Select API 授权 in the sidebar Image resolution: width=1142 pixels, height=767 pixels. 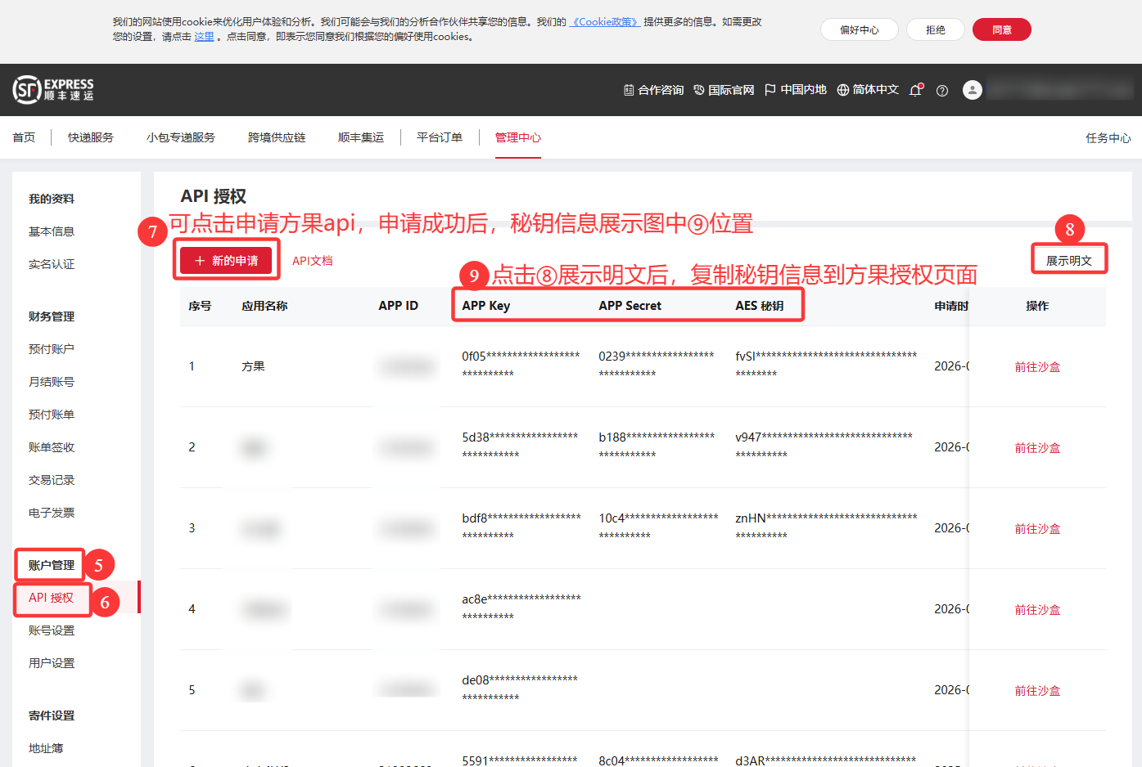[x=51, y=598]
